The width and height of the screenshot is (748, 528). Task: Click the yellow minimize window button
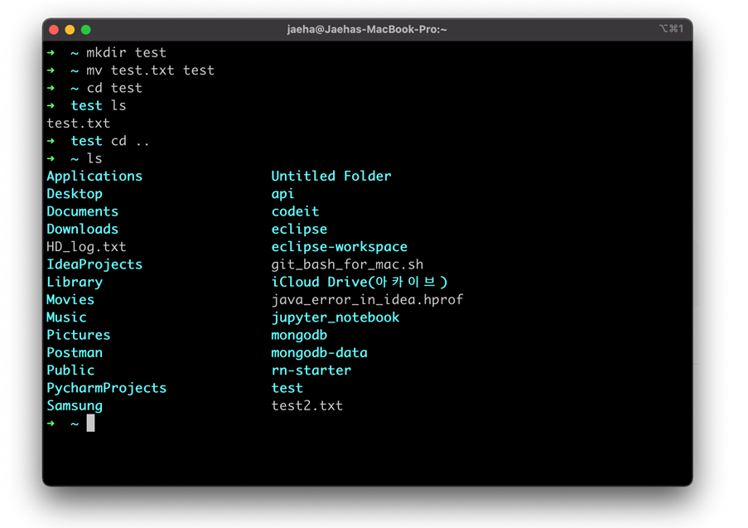[x=70, y=30]
